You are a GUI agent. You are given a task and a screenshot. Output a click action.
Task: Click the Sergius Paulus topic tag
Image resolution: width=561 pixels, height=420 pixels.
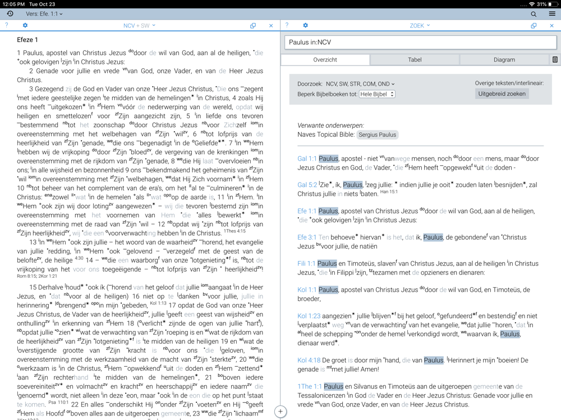[x=377, y=134]
